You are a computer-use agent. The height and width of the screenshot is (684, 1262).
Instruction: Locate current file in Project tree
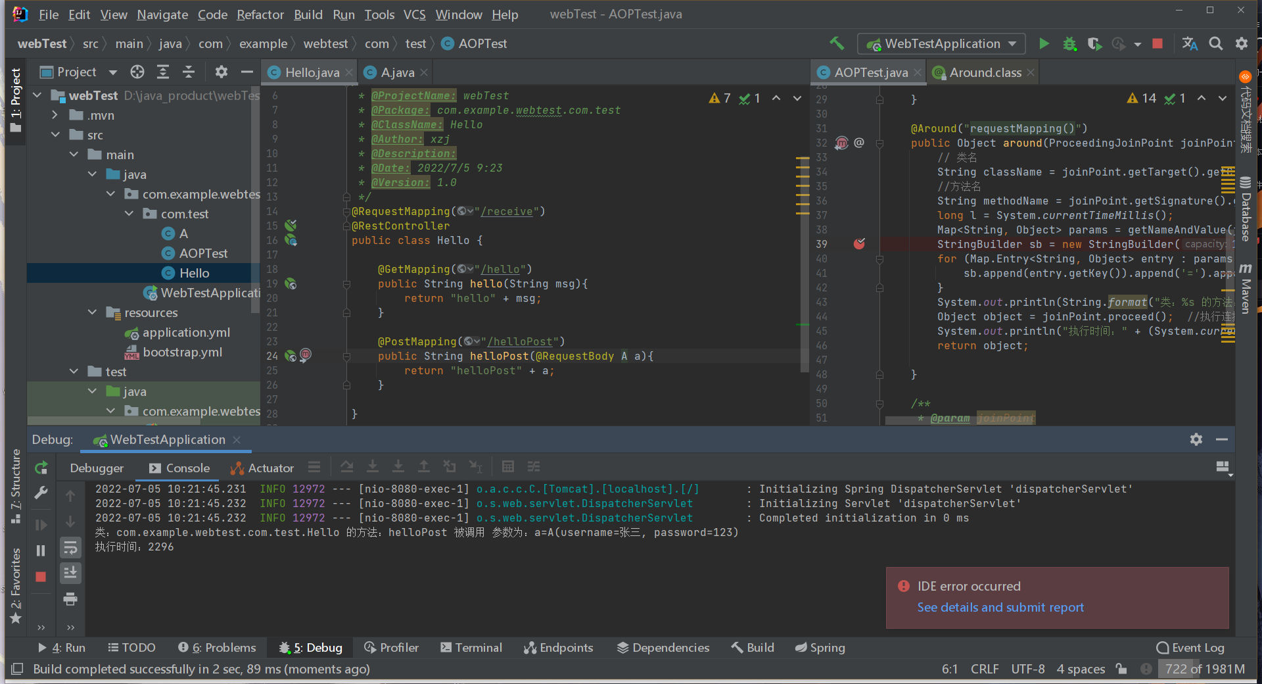point(137,72)
